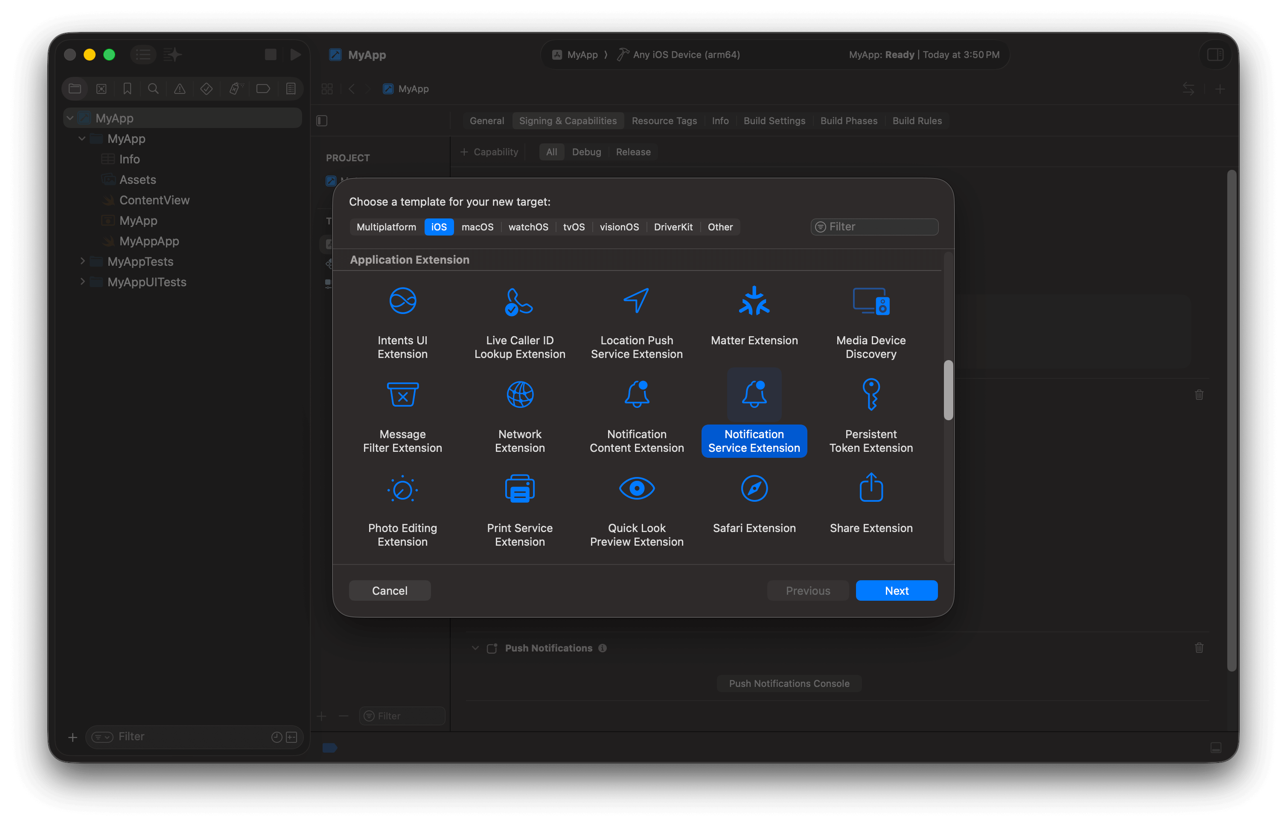
Task: Expand the MyAppTests group
Action: pos(83,261)
